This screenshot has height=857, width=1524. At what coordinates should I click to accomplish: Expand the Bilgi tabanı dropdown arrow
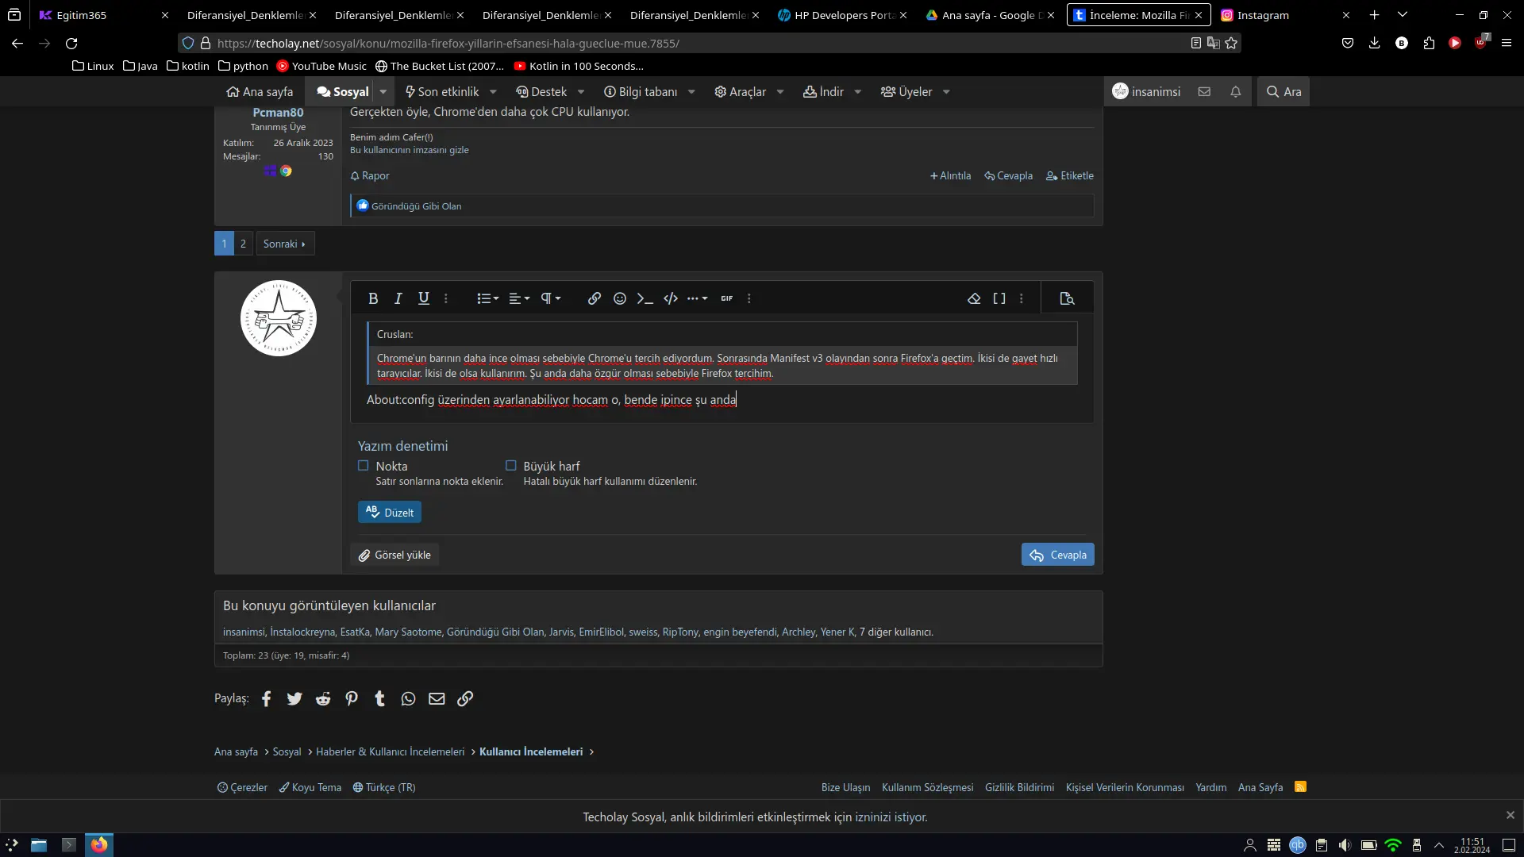coord(691,92)
